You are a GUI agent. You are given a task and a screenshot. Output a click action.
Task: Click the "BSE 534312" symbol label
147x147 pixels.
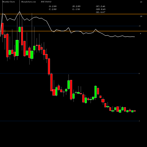tap(46, 2)
